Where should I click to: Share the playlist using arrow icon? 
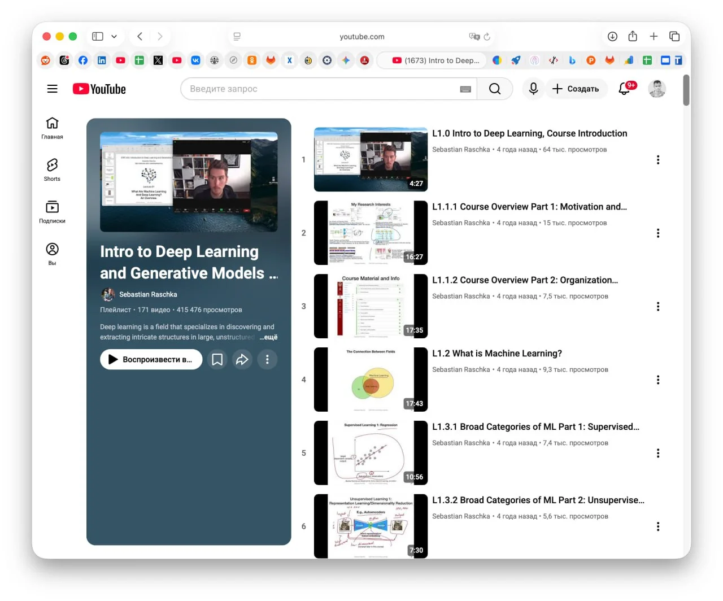(x=242, y=359)
